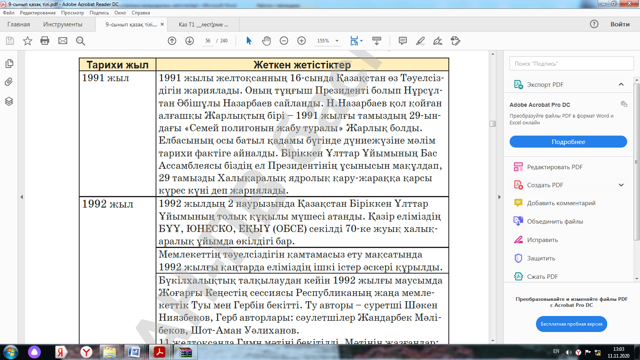Click the page number input field
The image size is (640, 360).
(208, 41)
